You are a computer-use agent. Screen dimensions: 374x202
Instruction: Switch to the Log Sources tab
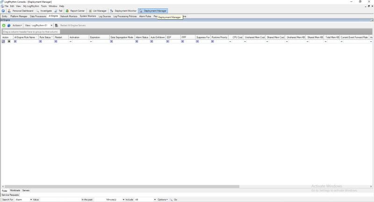click(x=105, y=16)
